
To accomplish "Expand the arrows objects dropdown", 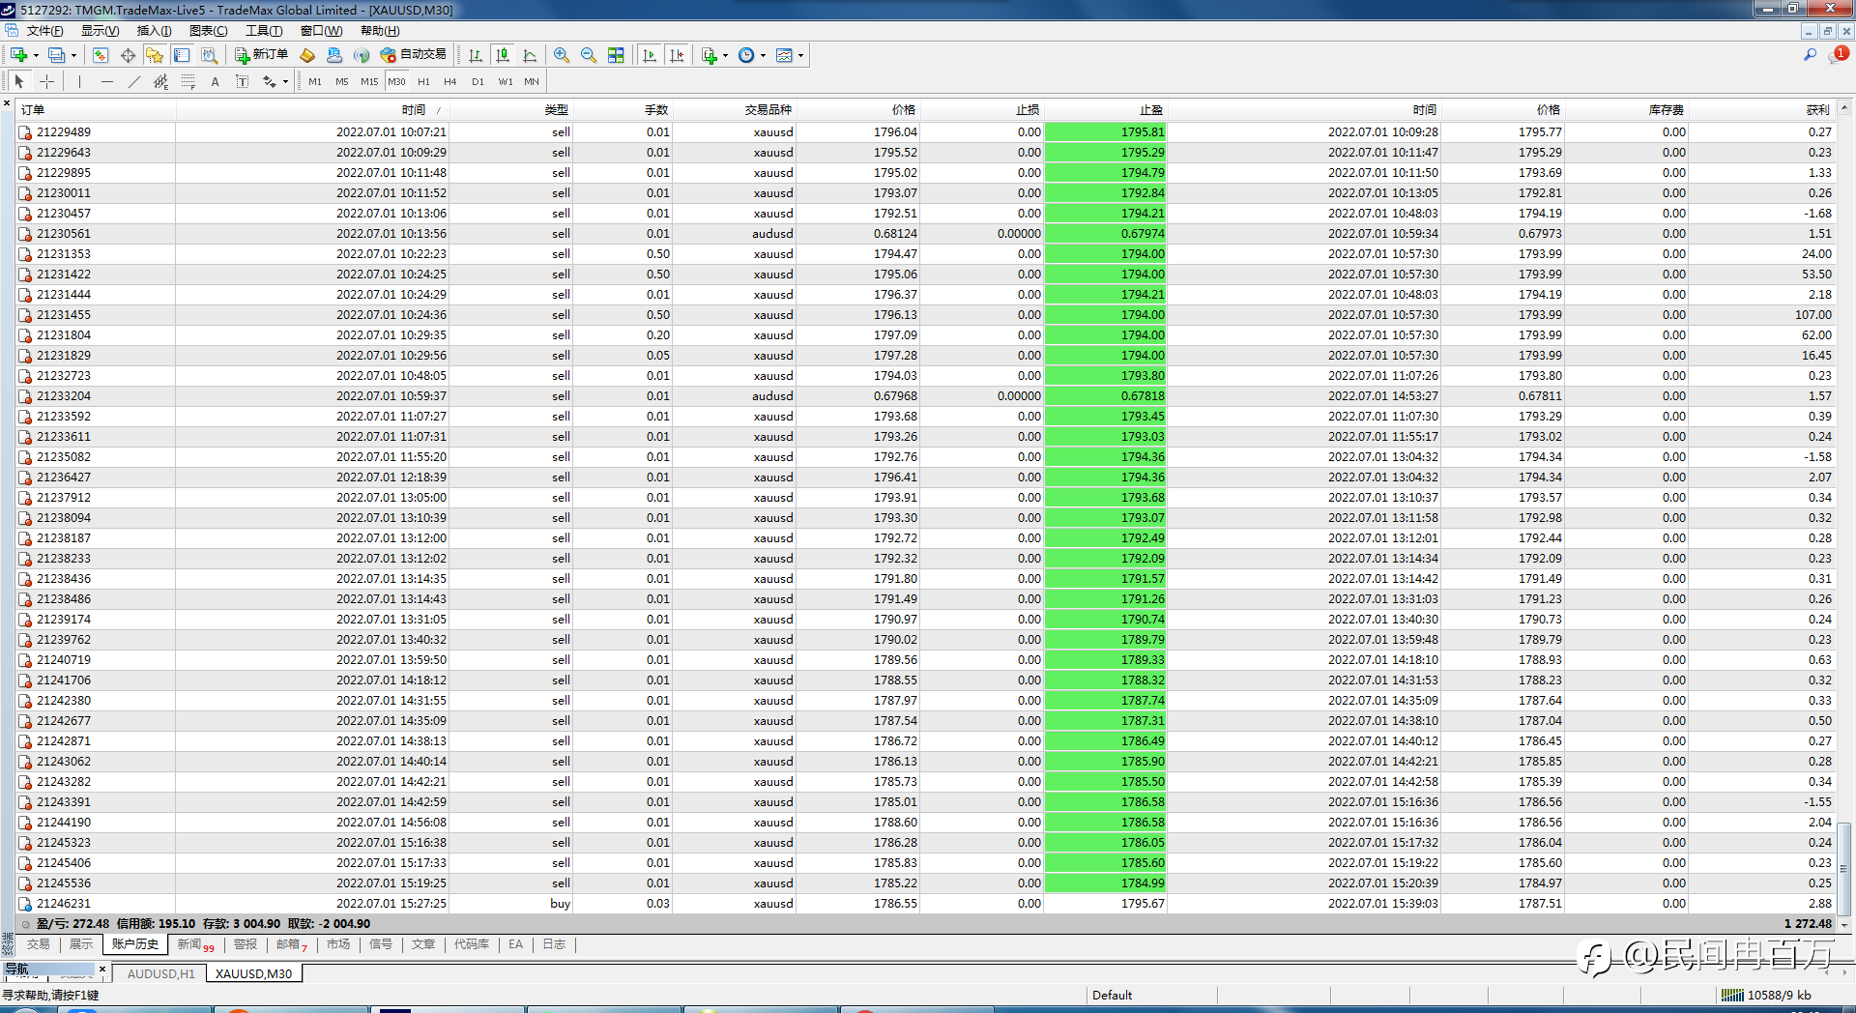I will click(285, 81).
